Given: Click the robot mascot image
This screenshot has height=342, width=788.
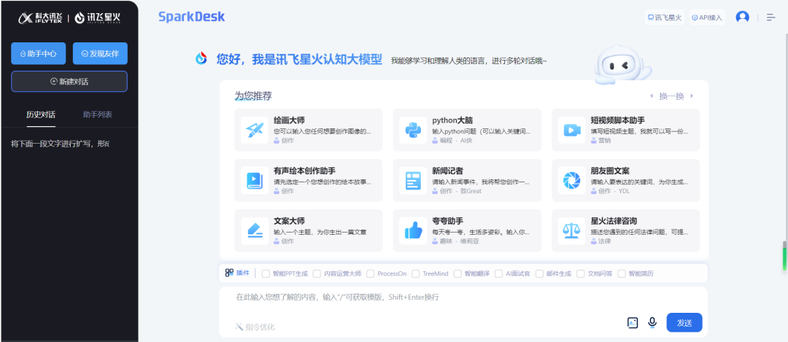Looking at the screenshot, I should tap(622, 64).
